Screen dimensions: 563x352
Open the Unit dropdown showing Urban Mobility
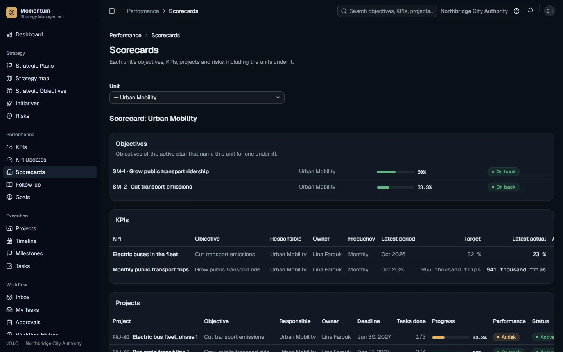(197, 97)
